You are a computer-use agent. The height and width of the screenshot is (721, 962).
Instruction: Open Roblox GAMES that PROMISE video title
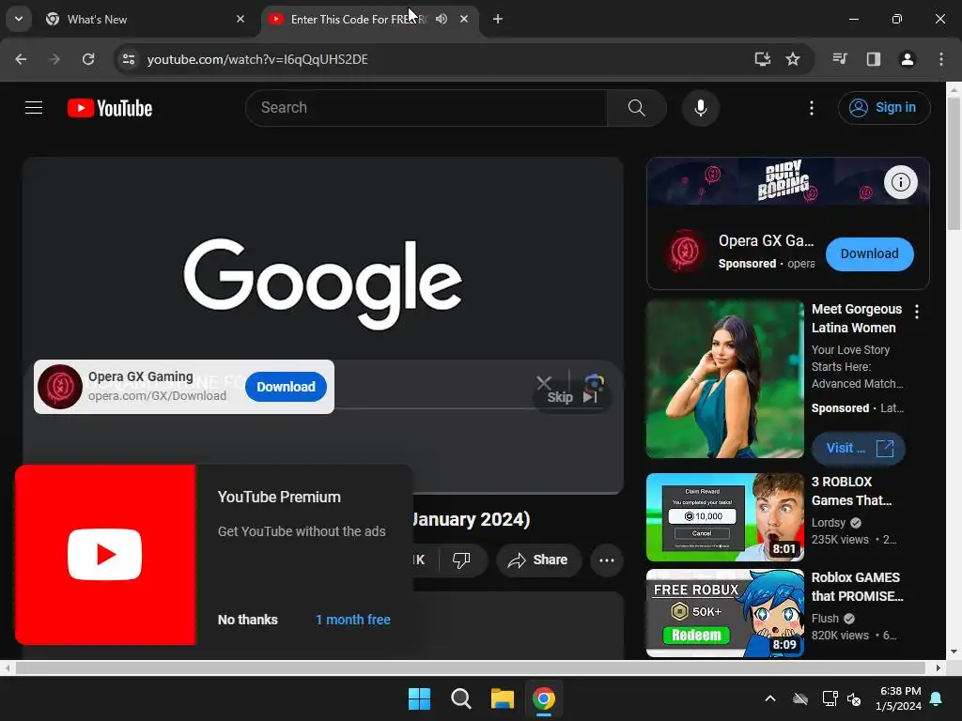point(857,587)
